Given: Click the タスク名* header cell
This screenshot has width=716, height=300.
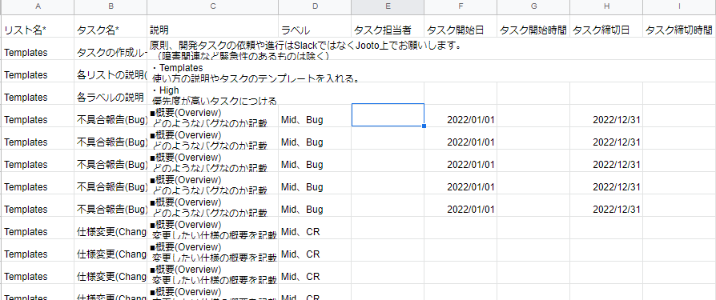Looking at the screenshot, I should pyautogui.click(x=111, y=26).
